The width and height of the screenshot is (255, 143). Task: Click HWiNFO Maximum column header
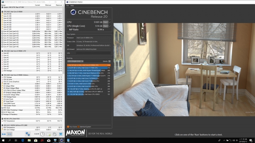tap(59, 5)
